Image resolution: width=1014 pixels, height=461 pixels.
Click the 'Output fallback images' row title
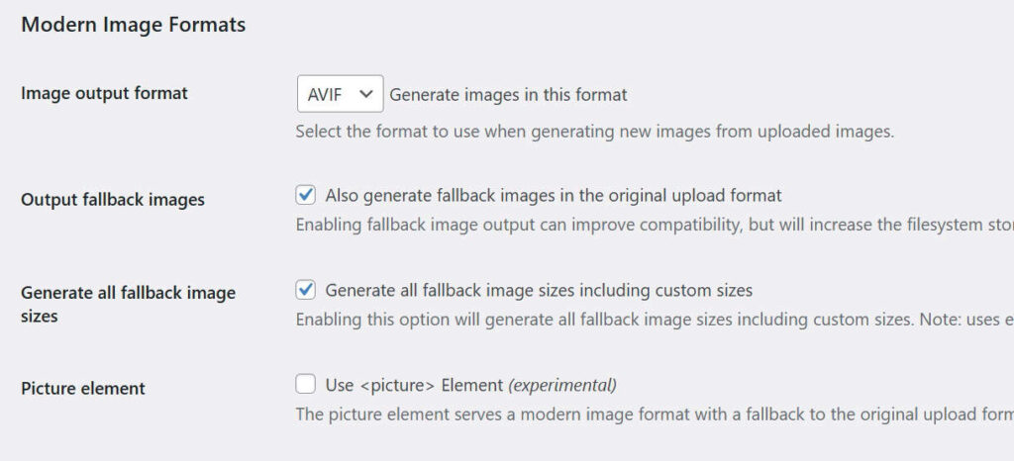pos(113,200)
